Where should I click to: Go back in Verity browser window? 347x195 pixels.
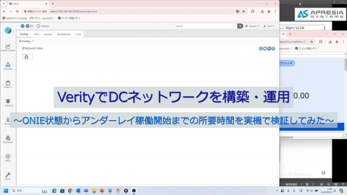click(4, 11)
